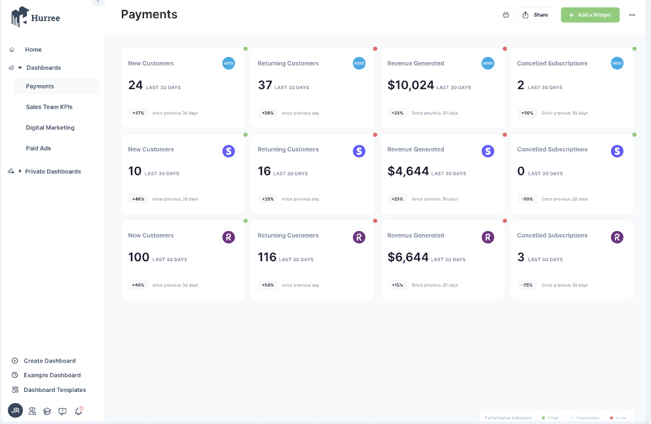Viewport: 651px width, 424px height.
Task: Click the Hurree logo
Action: [x=36, y=16]
